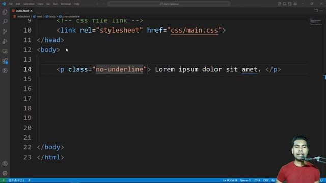Click the overview ruler marker beside line 14
This screenshot has height=183, width=326.
click(325, 77)
